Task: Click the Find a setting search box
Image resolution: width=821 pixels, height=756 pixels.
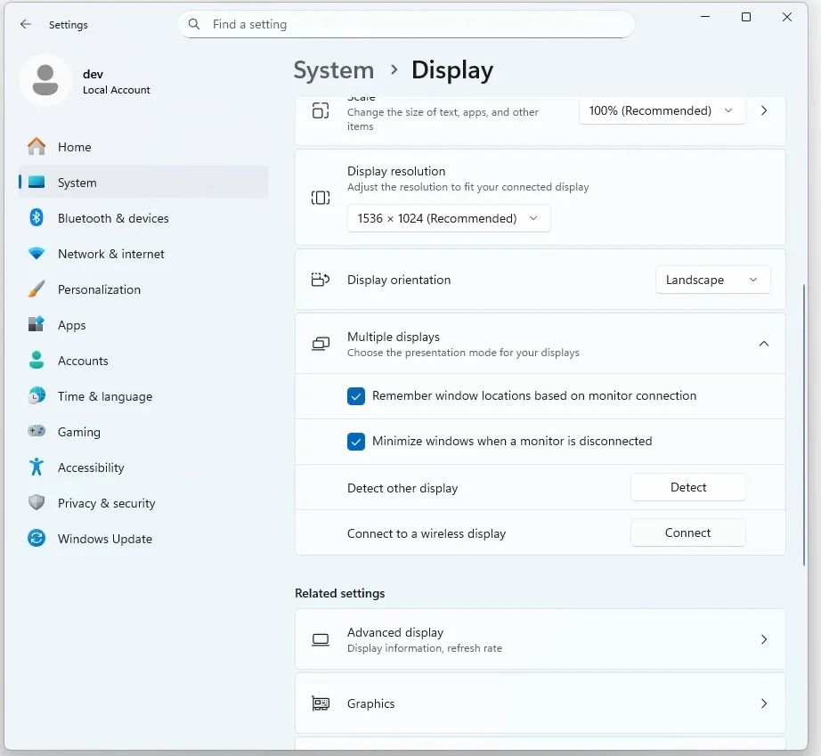Action: 406,24
